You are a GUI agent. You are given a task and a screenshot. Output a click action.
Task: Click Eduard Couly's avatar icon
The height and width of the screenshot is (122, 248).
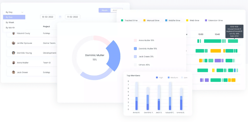pos(13,33)
